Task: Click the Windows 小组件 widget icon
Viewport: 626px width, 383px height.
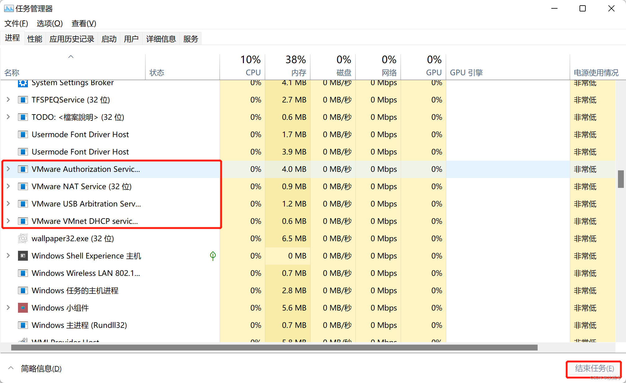Action: pos(23,308)
